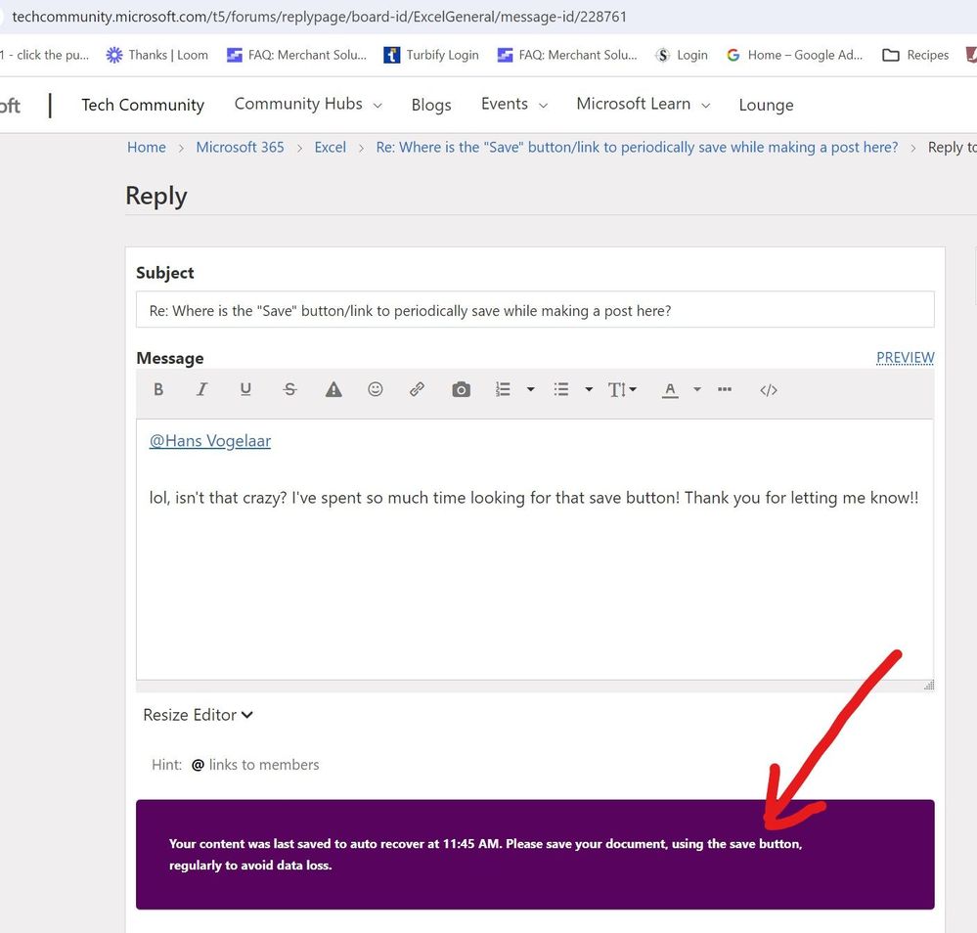Click inside the Subject input field

click(535, 309)
